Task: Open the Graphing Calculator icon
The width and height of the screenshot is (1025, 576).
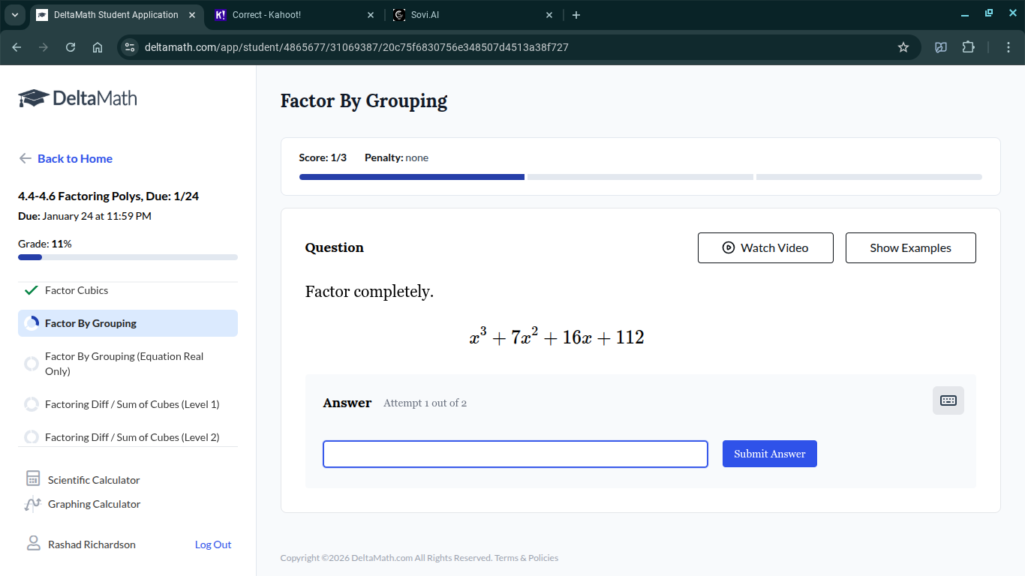Action: tap(33, 504)
